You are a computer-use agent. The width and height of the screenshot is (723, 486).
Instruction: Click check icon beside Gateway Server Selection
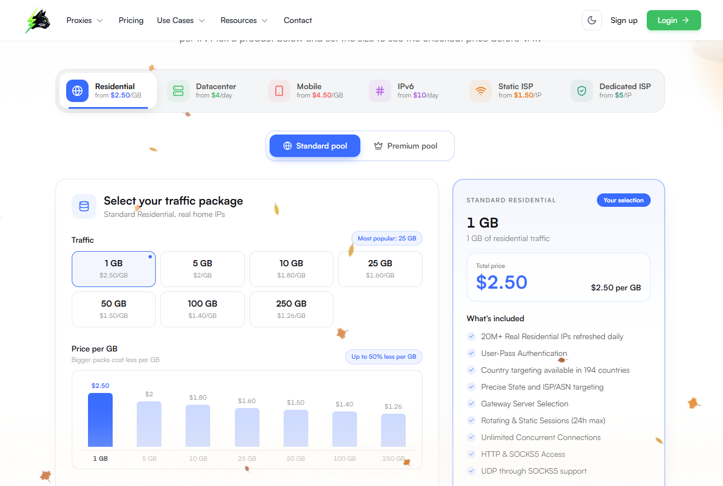(471, 404)
